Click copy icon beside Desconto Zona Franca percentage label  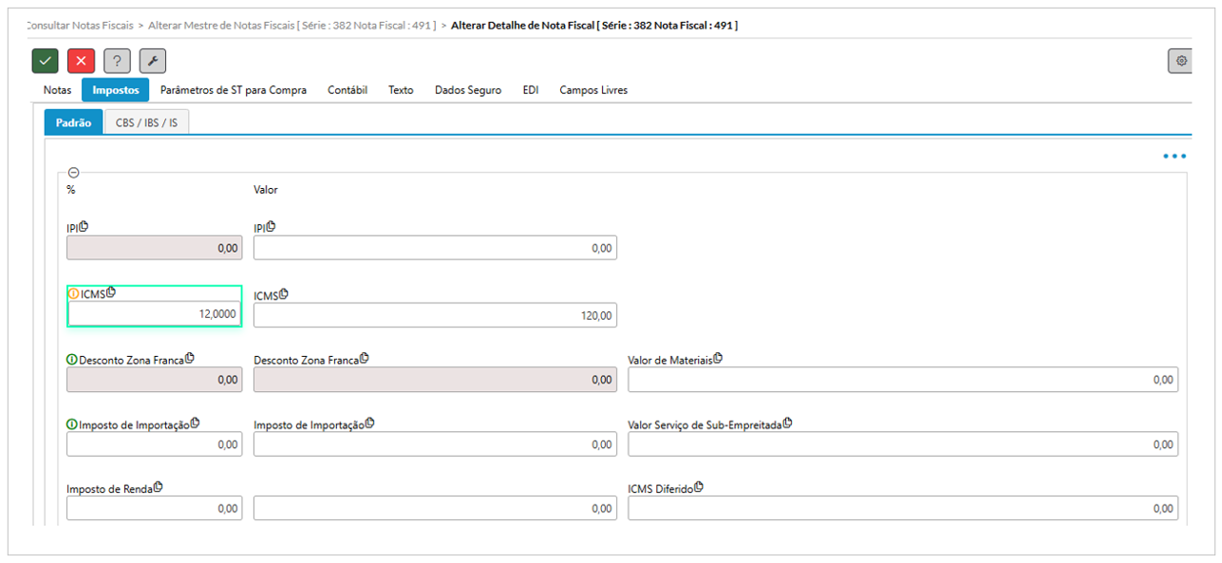coord(190,358)
